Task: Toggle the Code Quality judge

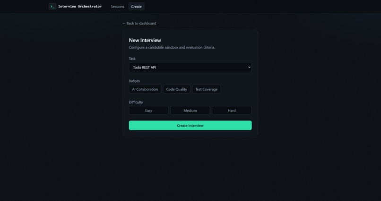Action: click(x=176, y=89)
